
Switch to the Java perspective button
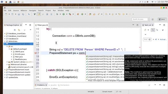162,19
